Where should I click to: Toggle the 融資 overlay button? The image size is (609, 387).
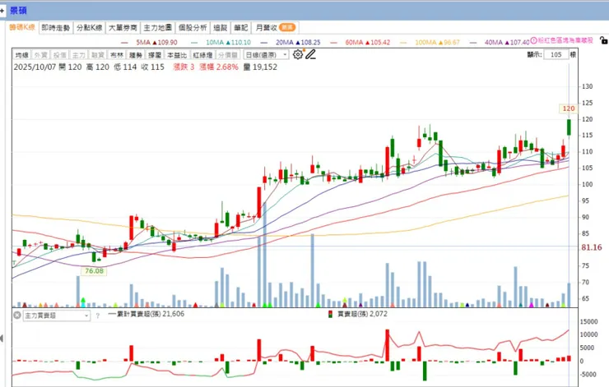point(98,55)
